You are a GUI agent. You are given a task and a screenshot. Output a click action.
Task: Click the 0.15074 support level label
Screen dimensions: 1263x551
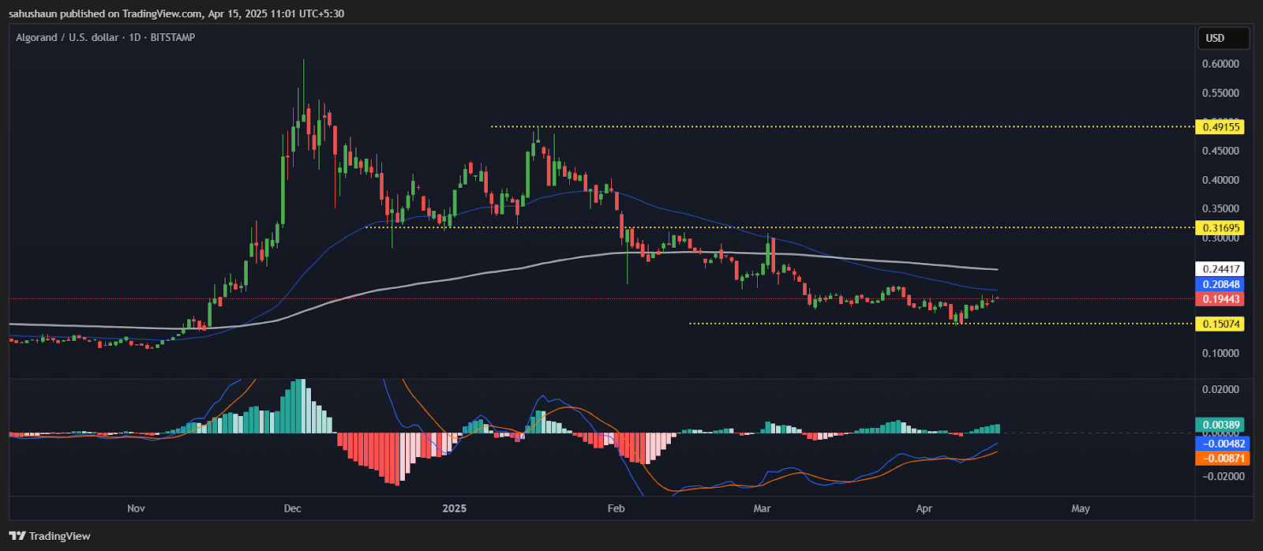[x=1220, y=324]
